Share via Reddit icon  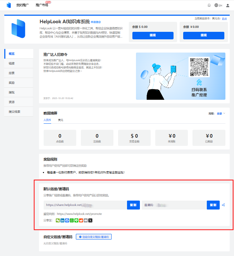tap(81, 220)
